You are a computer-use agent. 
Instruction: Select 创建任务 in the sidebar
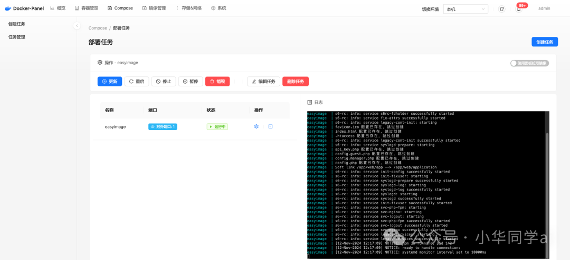click(x=17, y=24)
